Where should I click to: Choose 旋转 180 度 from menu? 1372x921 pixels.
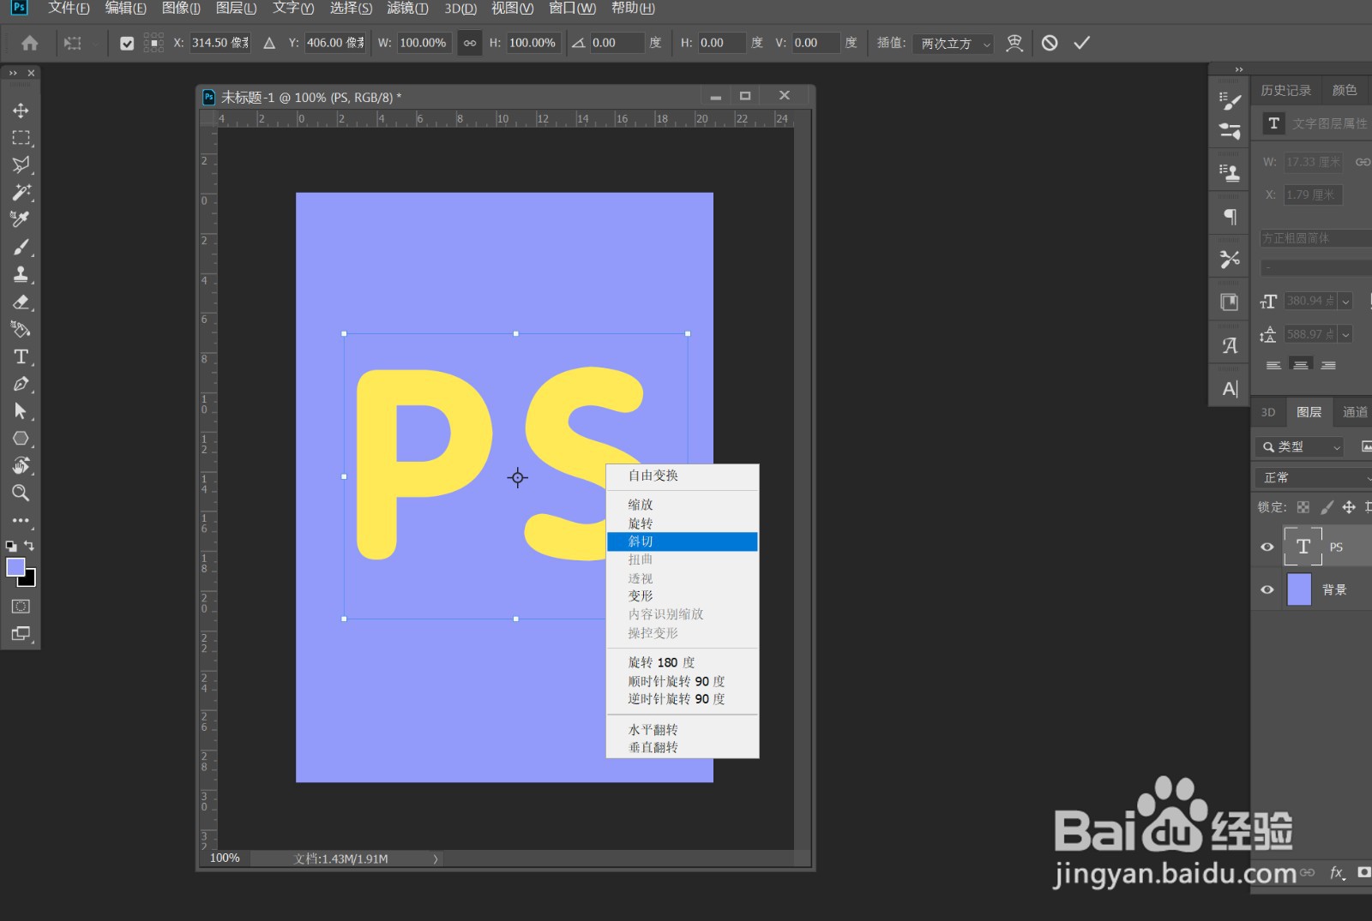pos(682,662)
